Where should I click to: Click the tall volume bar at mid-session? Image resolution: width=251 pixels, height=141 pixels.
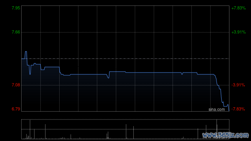point(126,132)
